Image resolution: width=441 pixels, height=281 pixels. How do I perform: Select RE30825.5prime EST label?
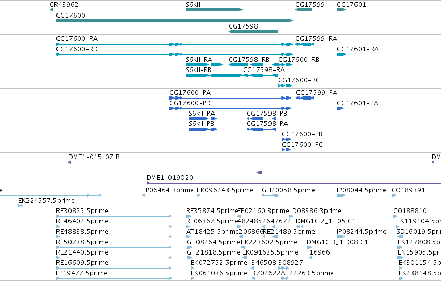tap(82, 211)
